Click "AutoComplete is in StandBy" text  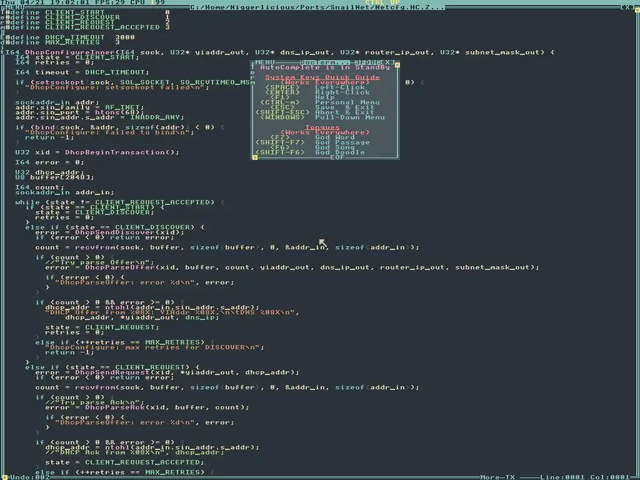[x=325, y=67]
